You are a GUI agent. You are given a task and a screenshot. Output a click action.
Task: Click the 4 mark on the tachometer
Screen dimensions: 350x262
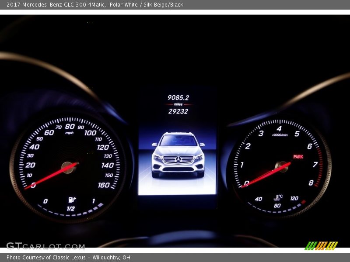(x=279, y=128)
